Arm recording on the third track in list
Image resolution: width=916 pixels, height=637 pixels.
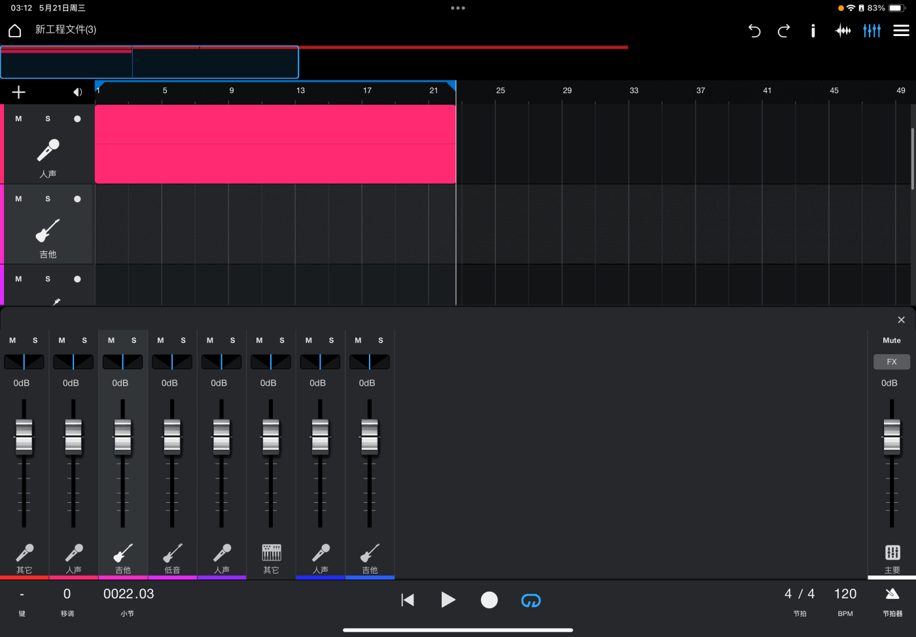tap(77, 280)
